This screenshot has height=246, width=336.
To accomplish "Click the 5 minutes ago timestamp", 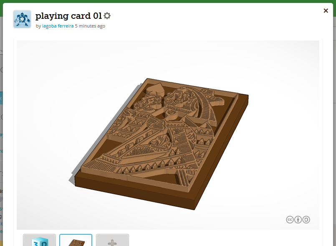I will [90, 26].
